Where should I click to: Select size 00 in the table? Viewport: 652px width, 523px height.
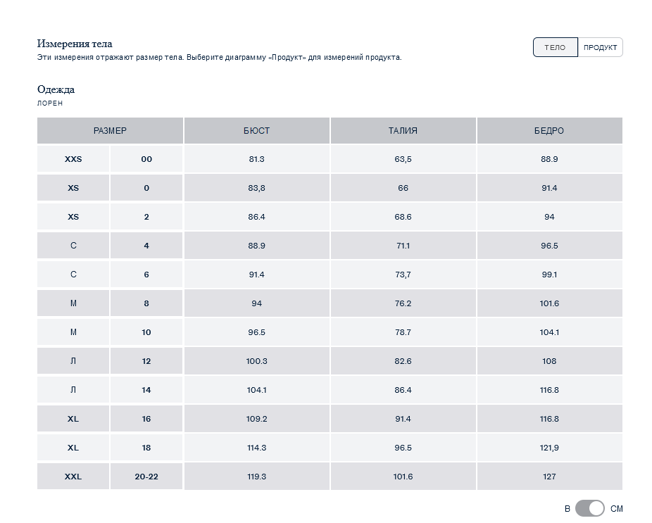coord(146,159)
